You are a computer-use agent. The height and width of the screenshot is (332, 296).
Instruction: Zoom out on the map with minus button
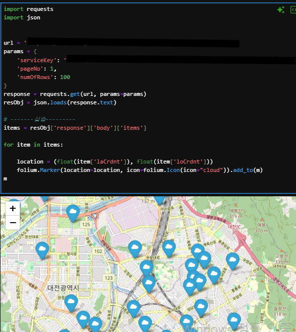click(13, 223)
